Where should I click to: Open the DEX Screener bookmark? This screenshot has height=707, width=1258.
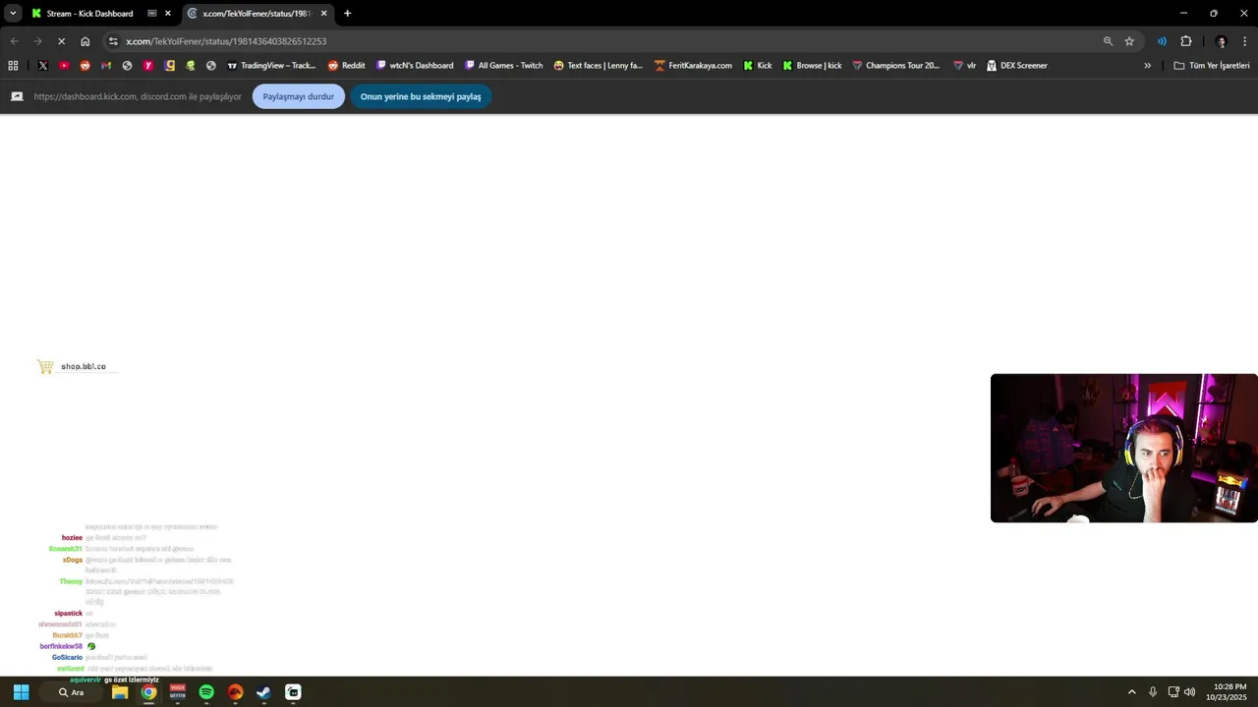[x=1016, y=66]
